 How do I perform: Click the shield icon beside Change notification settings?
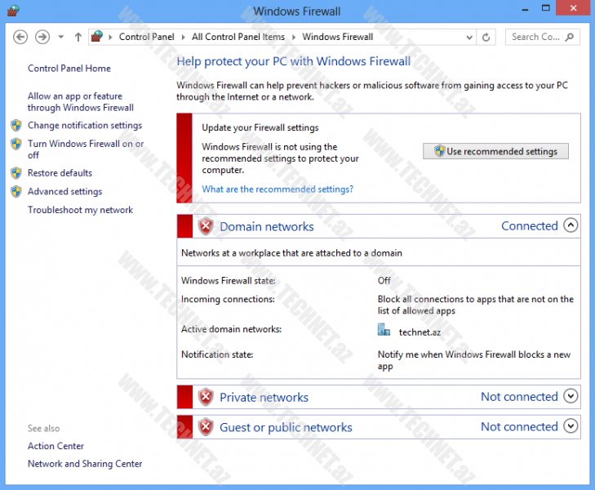(x=16, y=125)
